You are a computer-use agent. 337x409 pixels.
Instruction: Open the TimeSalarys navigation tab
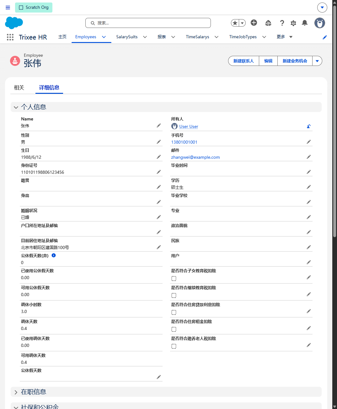point(197,37)
